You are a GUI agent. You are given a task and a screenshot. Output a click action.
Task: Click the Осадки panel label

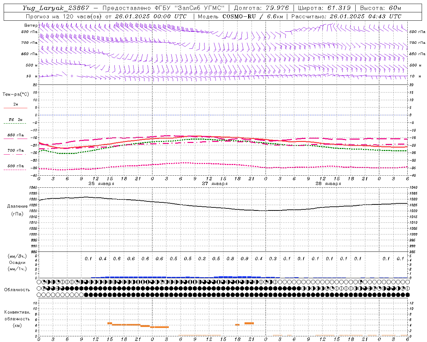tap(17, 263)
